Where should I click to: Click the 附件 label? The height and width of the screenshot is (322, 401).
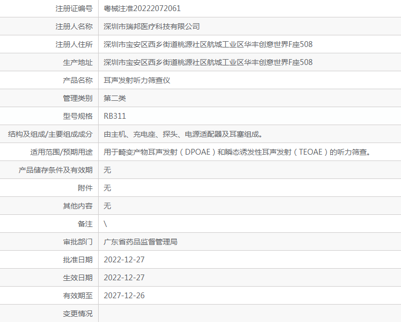(85, 188)
